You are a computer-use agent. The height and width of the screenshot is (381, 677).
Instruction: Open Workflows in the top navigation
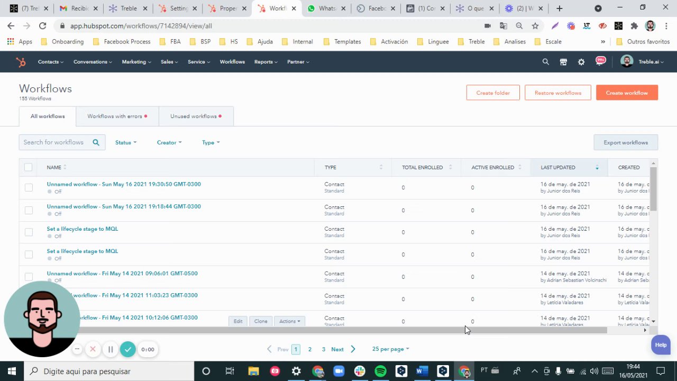(x=232, y=62)
